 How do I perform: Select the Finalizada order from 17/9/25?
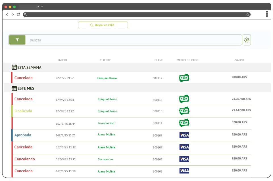click(x=23, y=111)
